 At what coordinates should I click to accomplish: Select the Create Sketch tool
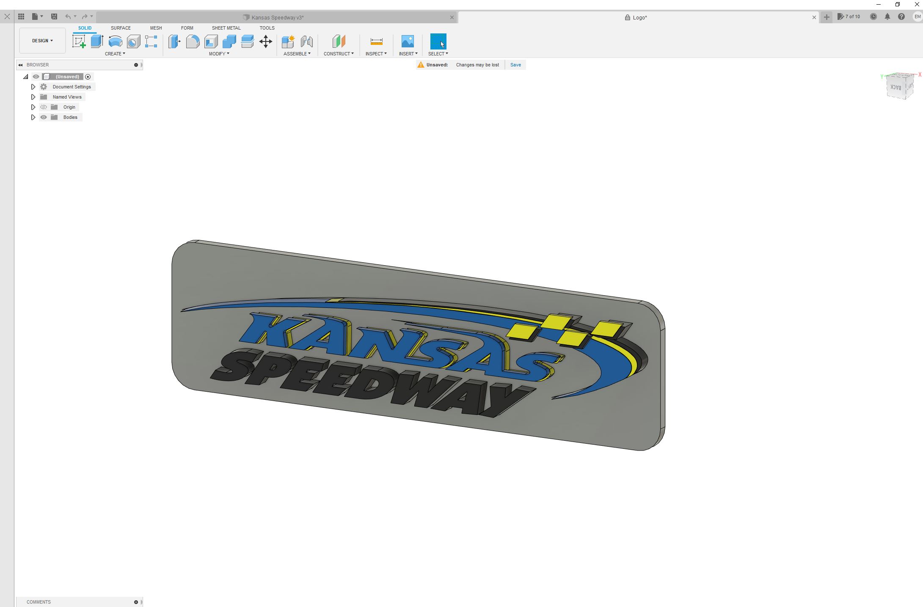[x=79, y=41]
